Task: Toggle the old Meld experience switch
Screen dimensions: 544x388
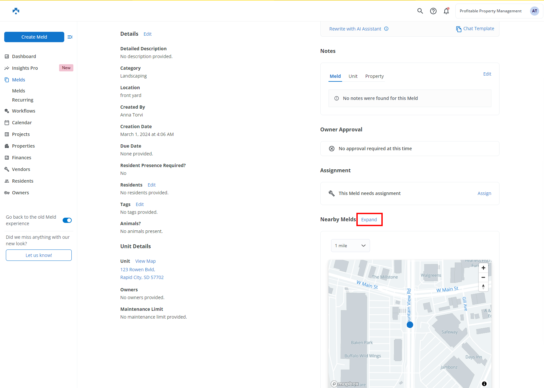Action: pyautogui.click(x=67, y=220)
